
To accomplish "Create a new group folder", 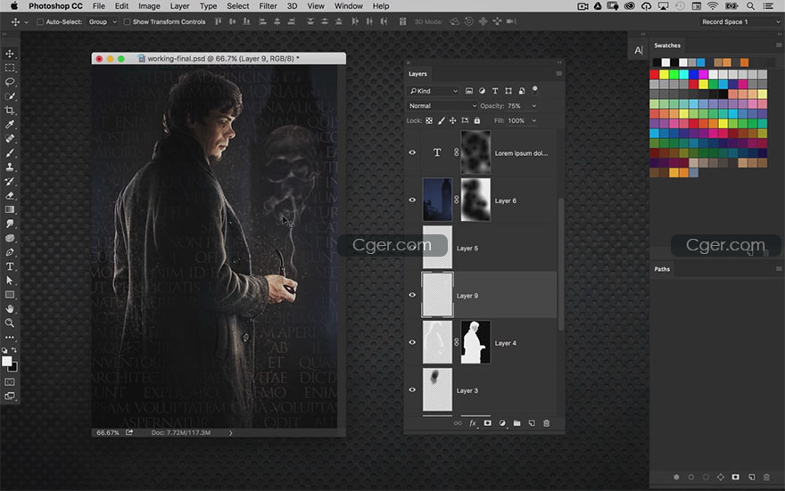I will click(x=516, y=423).
